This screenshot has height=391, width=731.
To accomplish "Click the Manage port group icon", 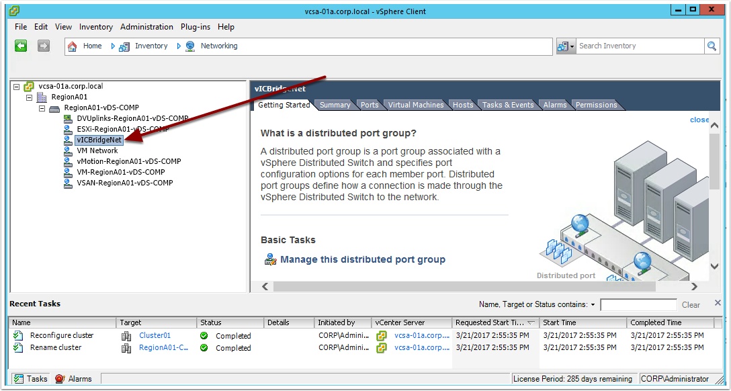I will coord(270,259).
